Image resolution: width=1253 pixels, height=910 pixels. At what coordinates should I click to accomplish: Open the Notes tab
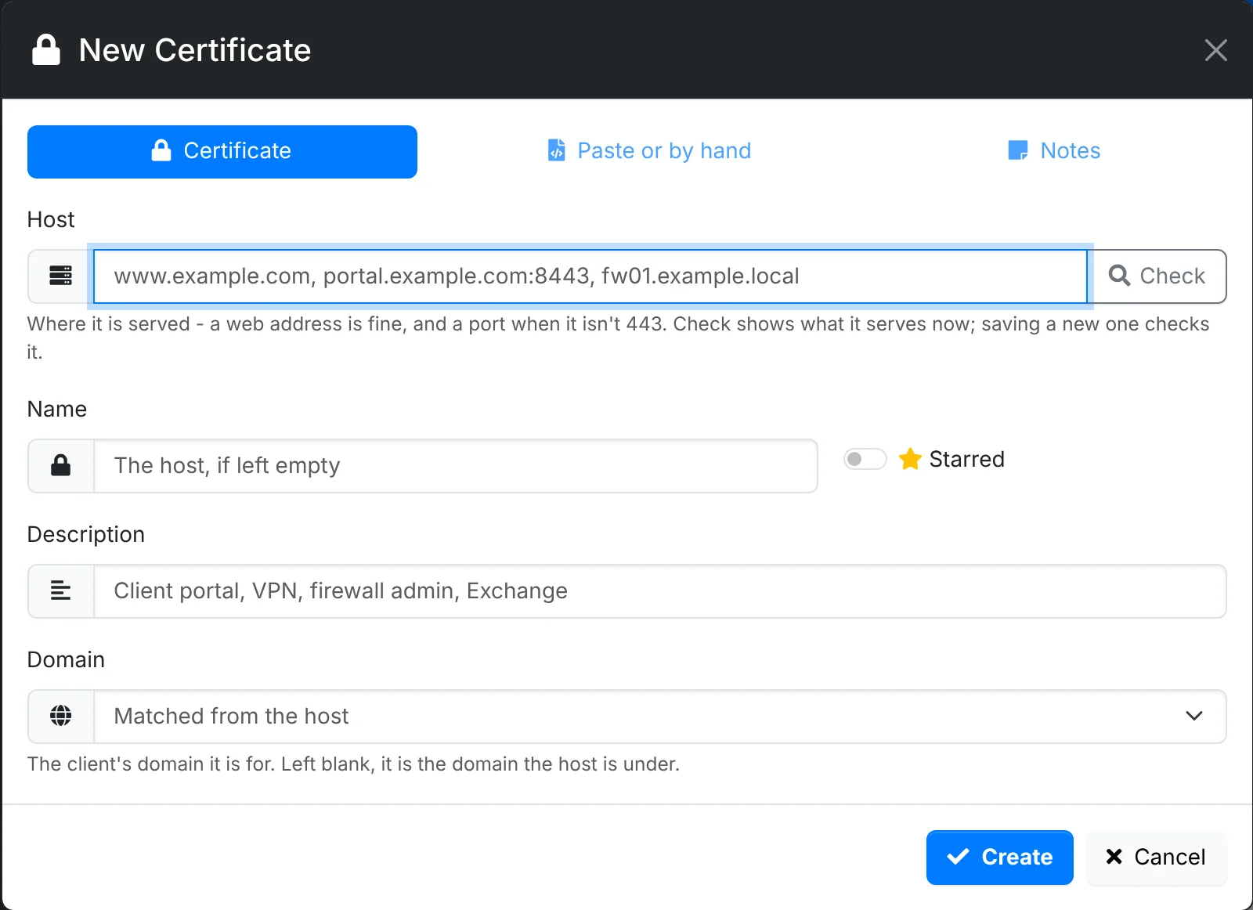tap(1054, 151)
